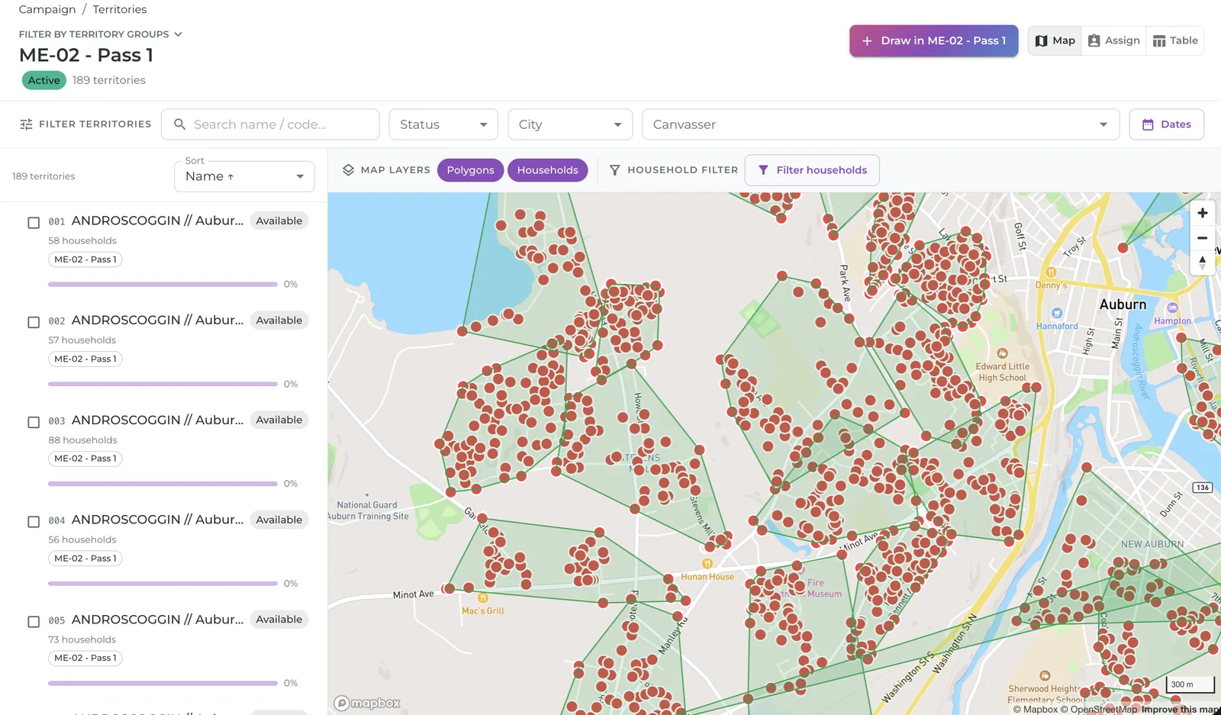Select checkbox for territory 001
1221x715 pixels.
click(x=34, y=223)
